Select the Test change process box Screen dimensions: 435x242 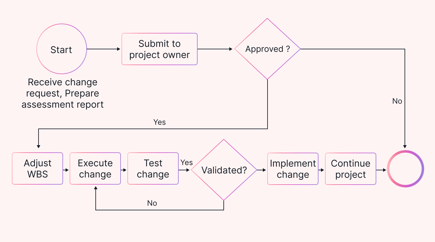(x=153, y=168)
